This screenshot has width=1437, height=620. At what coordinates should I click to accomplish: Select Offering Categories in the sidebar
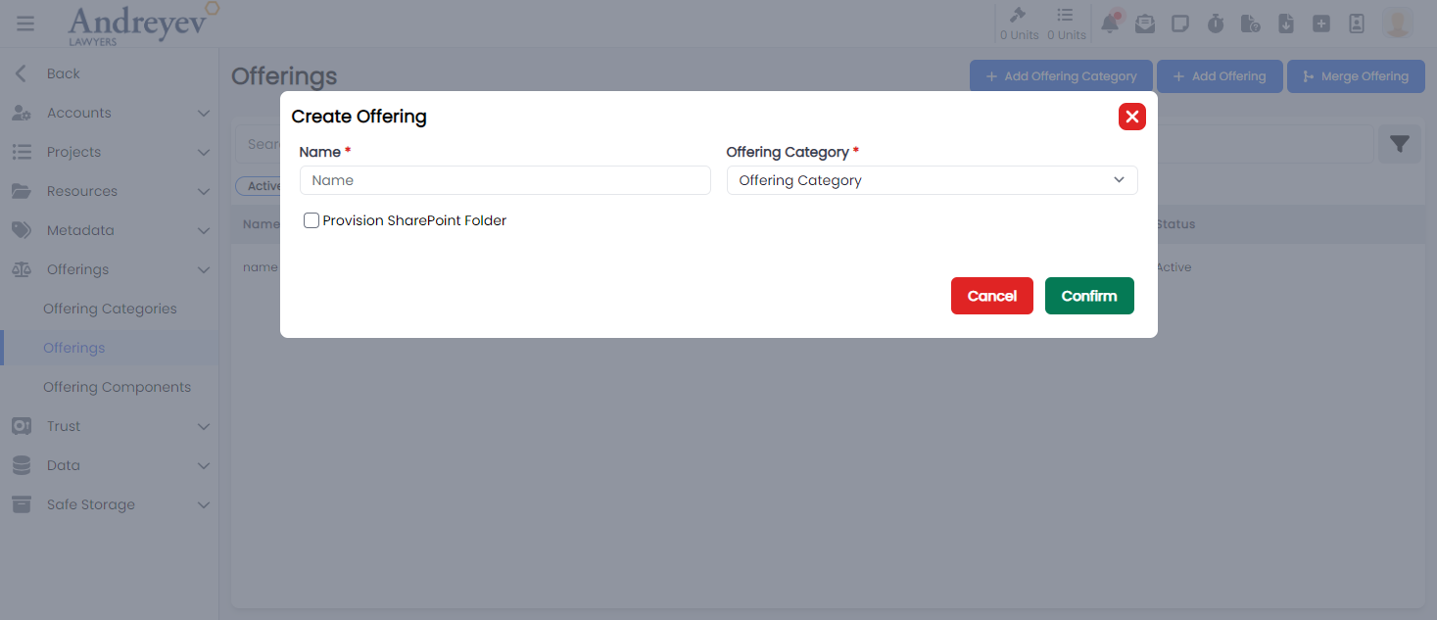click(110, 308)
